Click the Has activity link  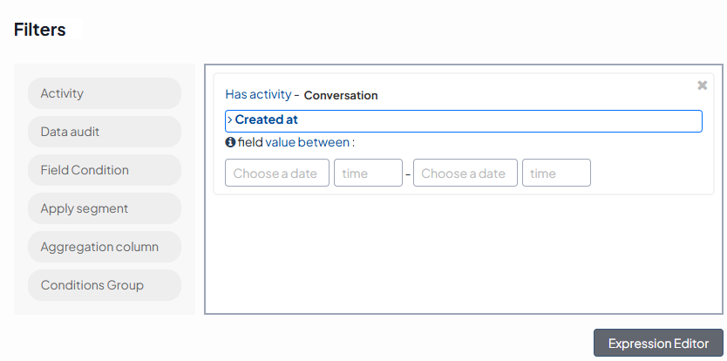pos(258,94)
